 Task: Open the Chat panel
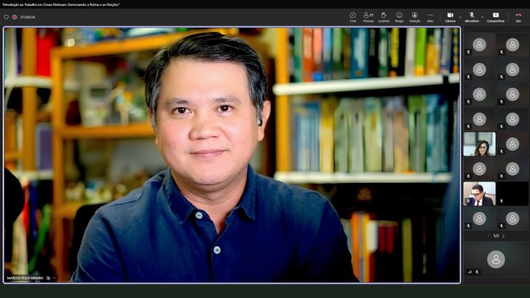point(353,17)
